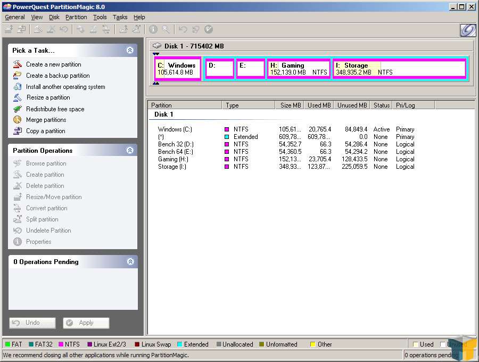The image size is (479, 362).
Task: Open the Disk menu
Action: (54, 17)
